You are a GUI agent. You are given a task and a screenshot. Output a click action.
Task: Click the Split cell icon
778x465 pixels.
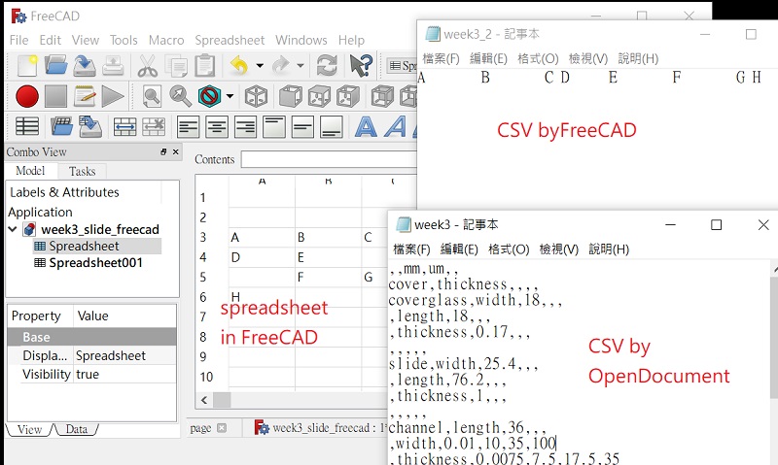click(154, 127)
